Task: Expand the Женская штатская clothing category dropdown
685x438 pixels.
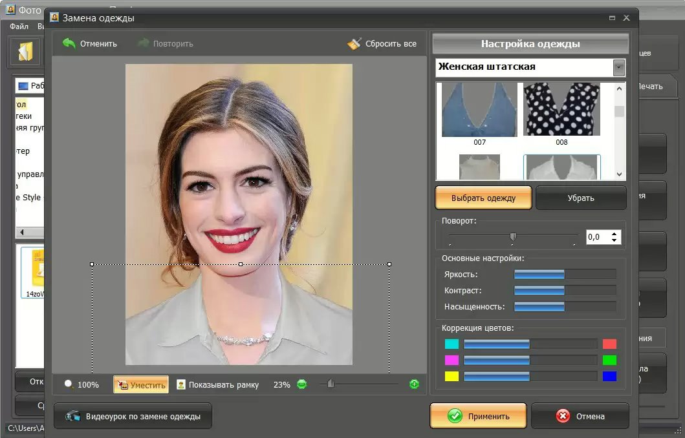Action: coord(619,67)
